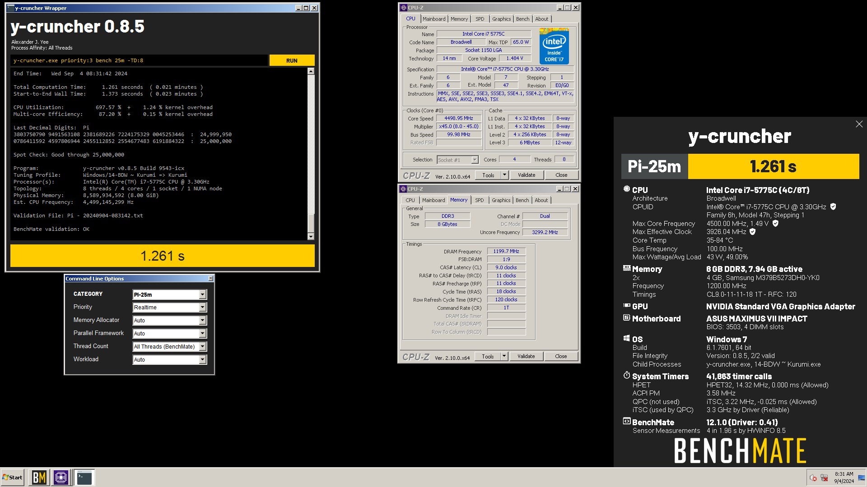867x487 pixels.
Task: Click Validate button in top CPU-Z window
Action: pos(527,175)
